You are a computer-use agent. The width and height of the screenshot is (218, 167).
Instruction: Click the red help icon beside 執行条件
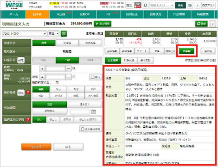[28, 93]
